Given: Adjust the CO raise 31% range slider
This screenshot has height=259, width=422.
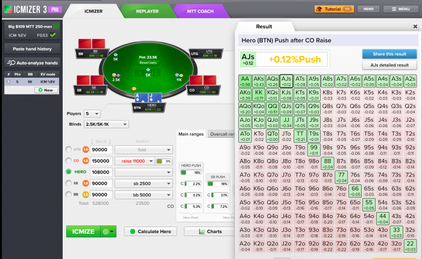Looking at the screenshot, I should (163, 161).
